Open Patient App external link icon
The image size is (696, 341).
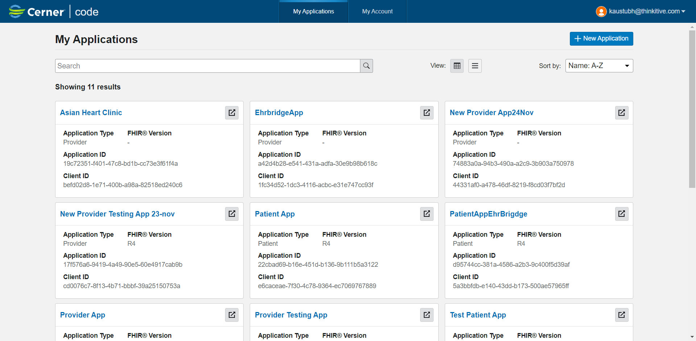pos(427,214)
